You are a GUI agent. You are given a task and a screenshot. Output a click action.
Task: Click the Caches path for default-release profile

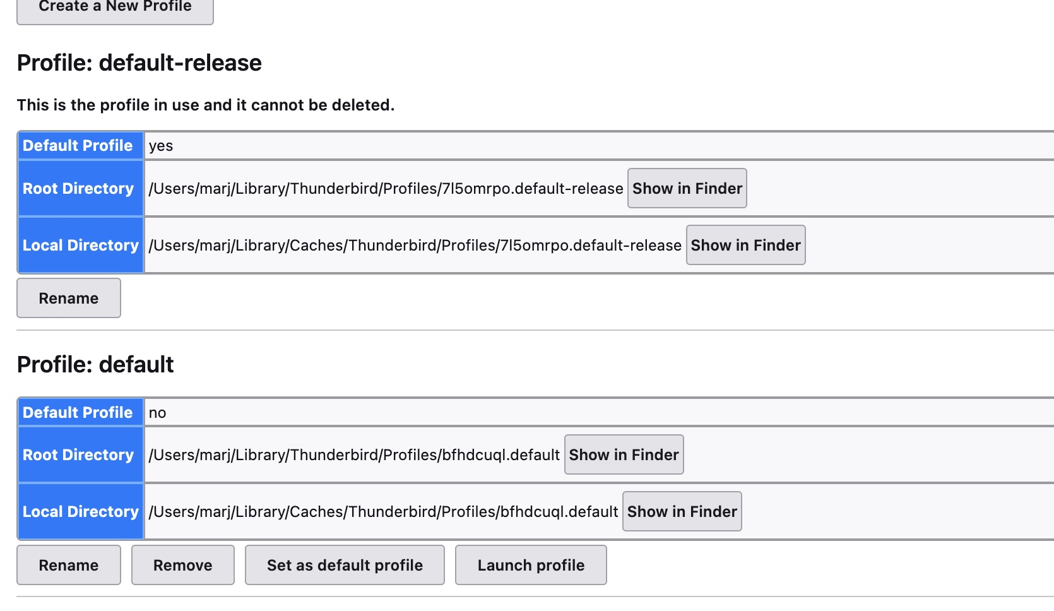(x=415, y=246)
